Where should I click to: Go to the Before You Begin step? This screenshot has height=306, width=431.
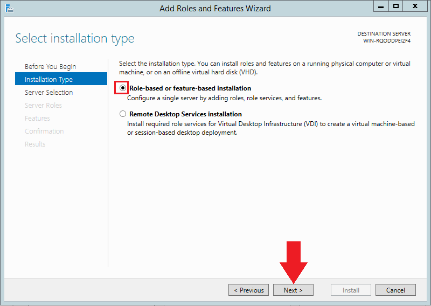point(50,66)
